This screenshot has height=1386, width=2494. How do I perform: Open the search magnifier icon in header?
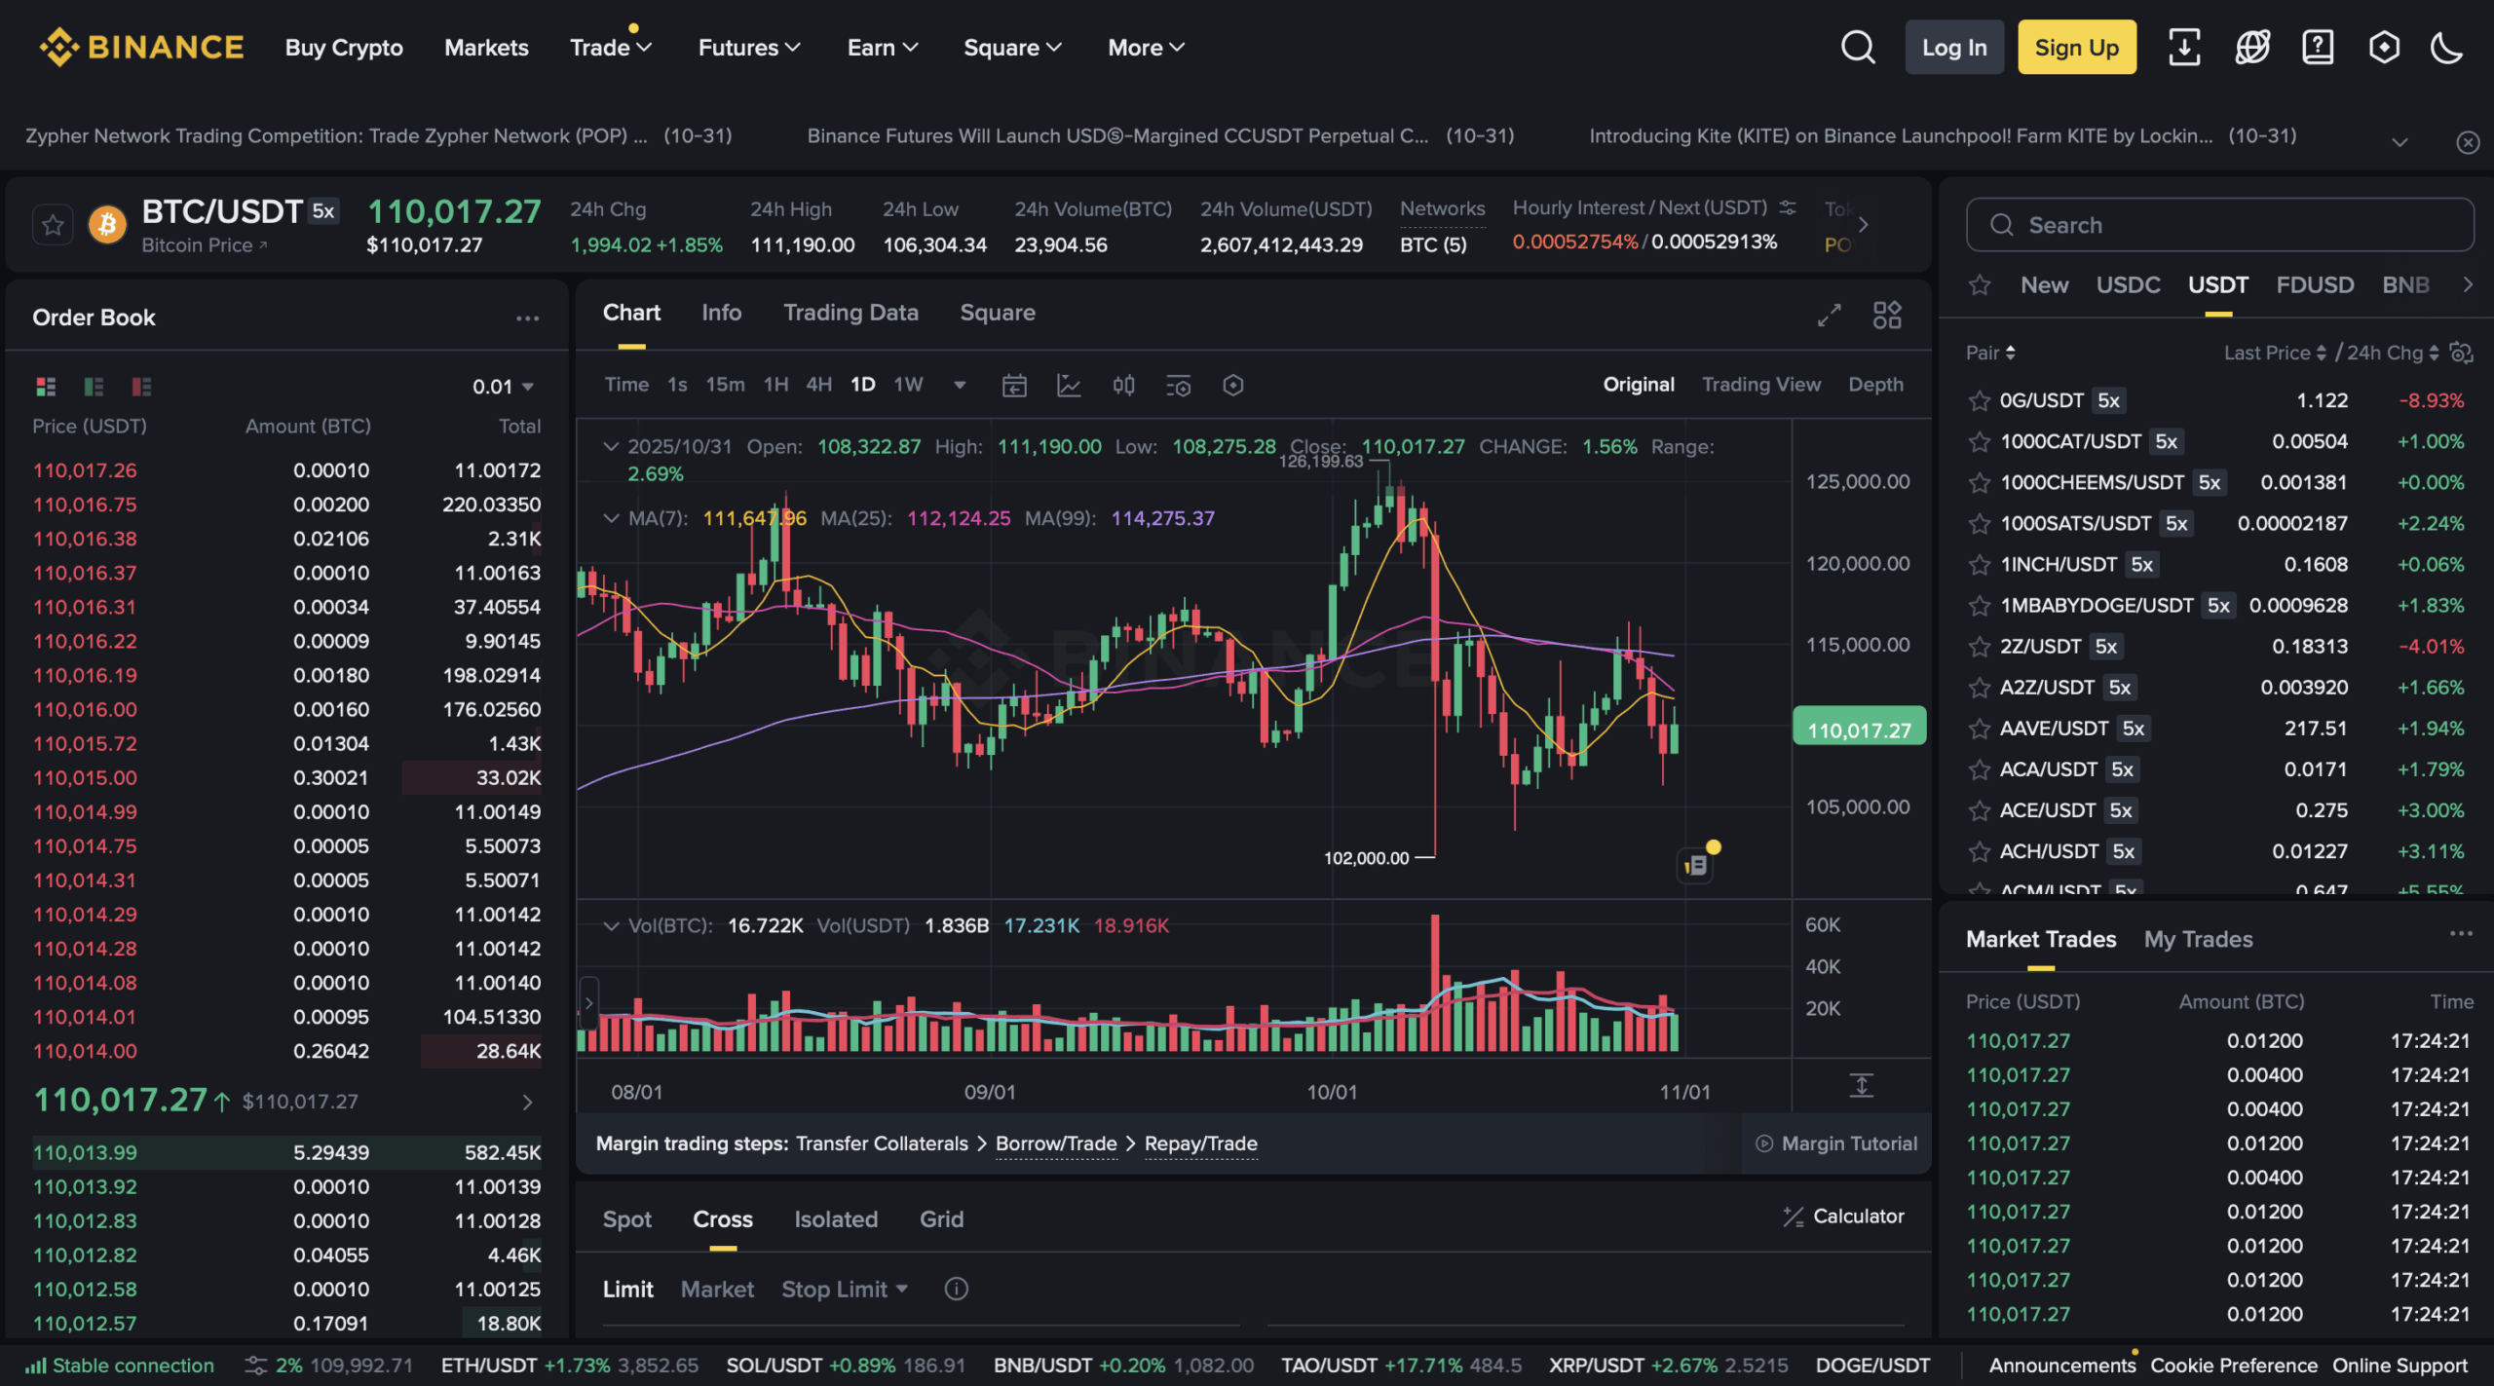[1858, 47]
